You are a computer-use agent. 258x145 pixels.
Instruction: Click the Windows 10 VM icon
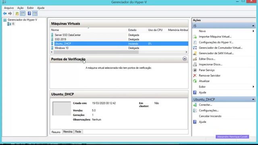pyautogui.click(x=52, y=48)
